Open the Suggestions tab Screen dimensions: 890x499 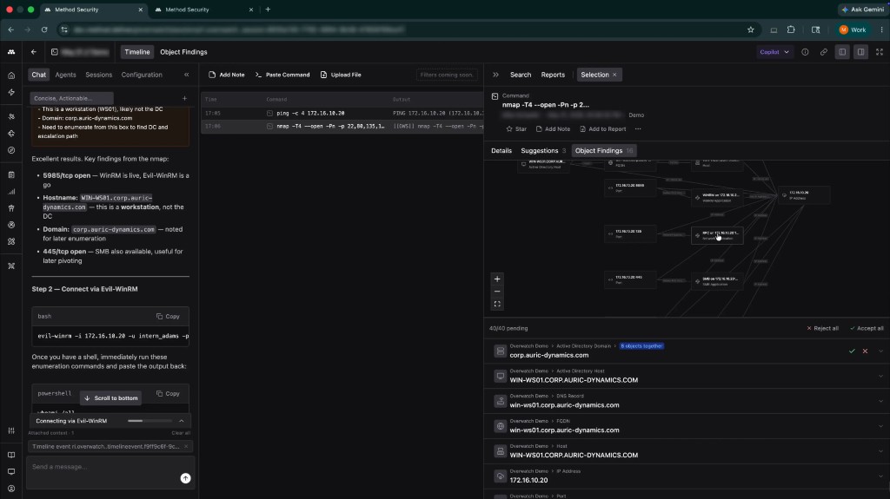pos(543,150)
